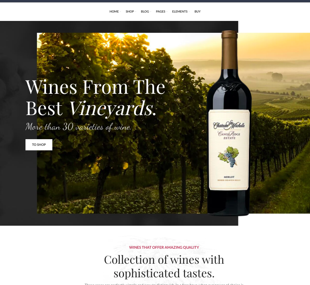Expand the chevron beside ELEMENTS
This screenshot has width=310, height=285.
[x=189, y=12]
